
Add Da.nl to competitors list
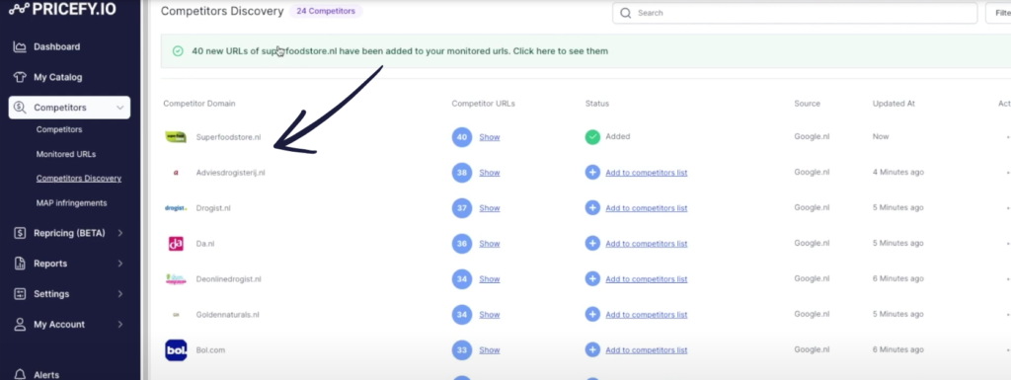pos(646,244)
